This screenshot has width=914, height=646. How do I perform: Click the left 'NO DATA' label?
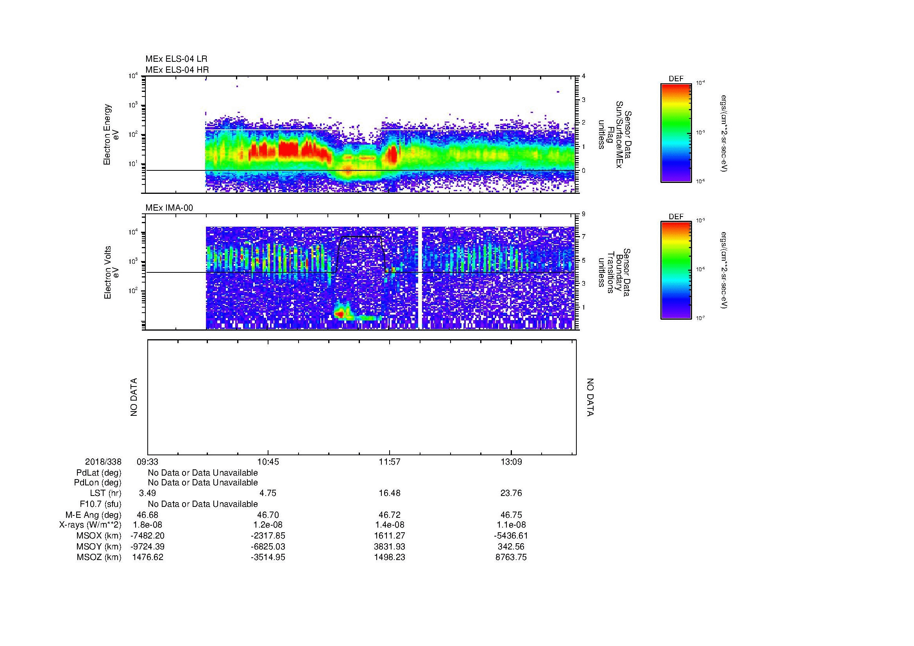tap(134, 397)
